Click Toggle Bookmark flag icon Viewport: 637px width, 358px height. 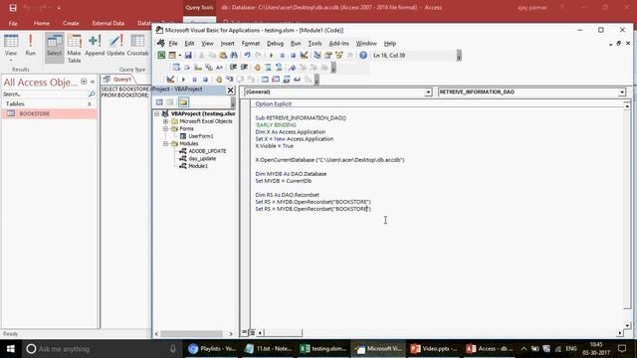tap(292, 68)
